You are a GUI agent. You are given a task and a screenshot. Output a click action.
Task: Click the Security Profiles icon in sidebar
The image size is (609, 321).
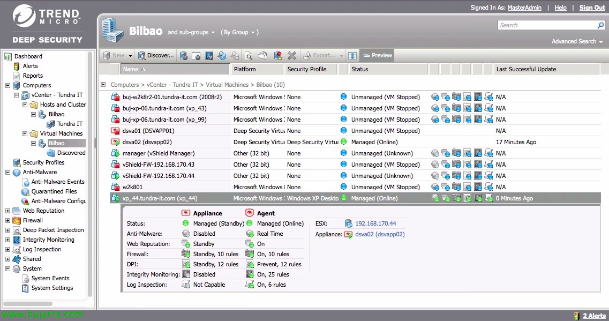17,163
